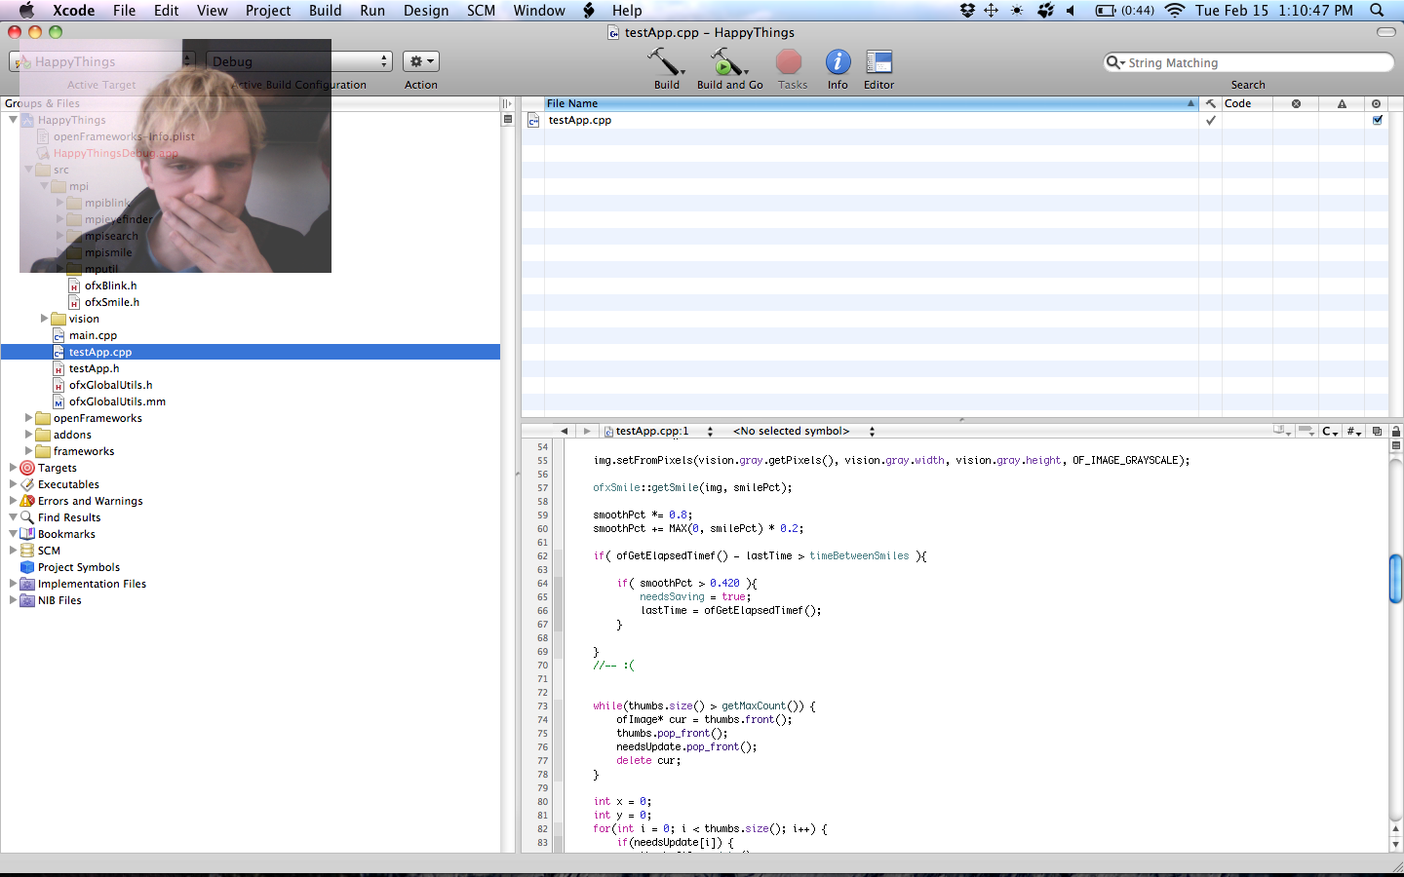Open the Info inspector icon
Image resolution: width=1404 pixels, height=877 pixels.
coord(838,63)
